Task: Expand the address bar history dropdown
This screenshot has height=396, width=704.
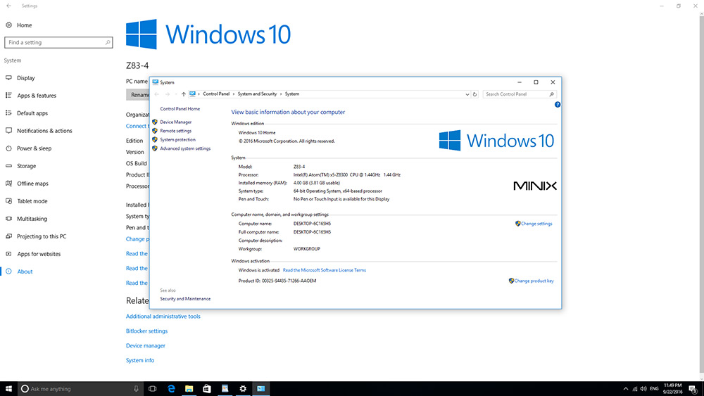Action: 466,94
